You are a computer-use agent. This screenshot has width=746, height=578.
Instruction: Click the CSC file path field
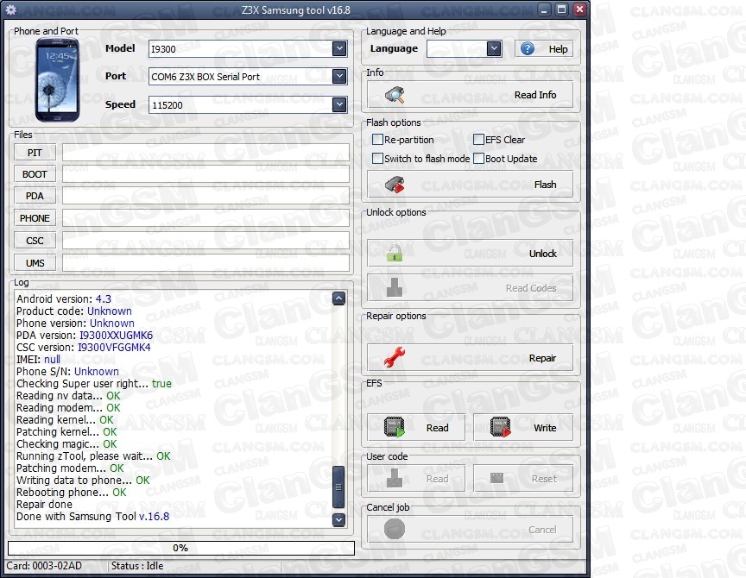pyautogui.click(x=205, y=241)
